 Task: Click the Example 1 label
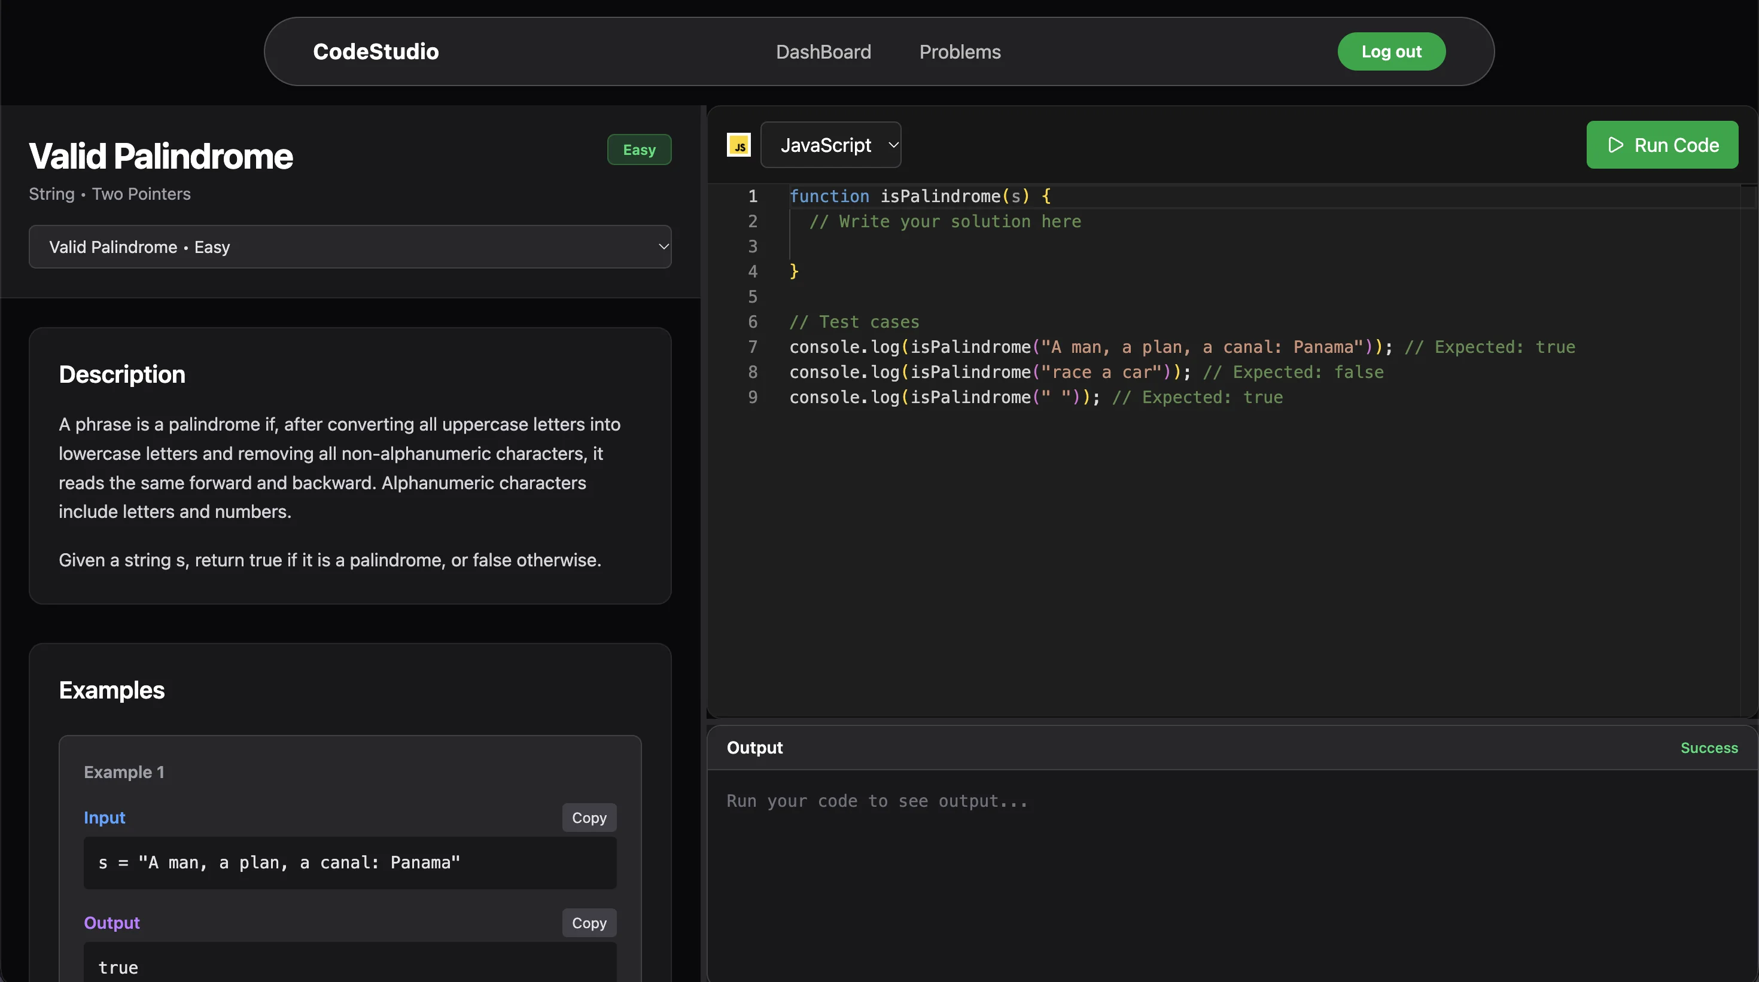click(x=124, y=772)
